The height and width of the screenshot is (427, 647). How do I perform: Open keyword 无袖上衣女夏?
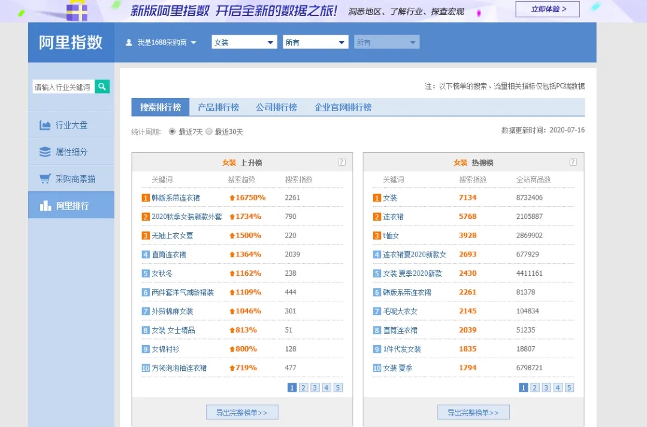pyautogui.click(x=173, y=236)
